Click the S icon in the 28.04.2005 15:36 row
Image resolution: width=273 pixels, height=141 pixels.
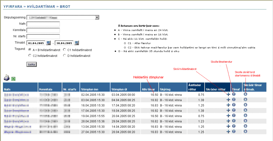(x=246, y=121)
